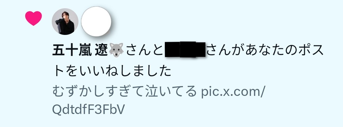
Task: Click empty notification area beside avatars
Action: [219, 22]
